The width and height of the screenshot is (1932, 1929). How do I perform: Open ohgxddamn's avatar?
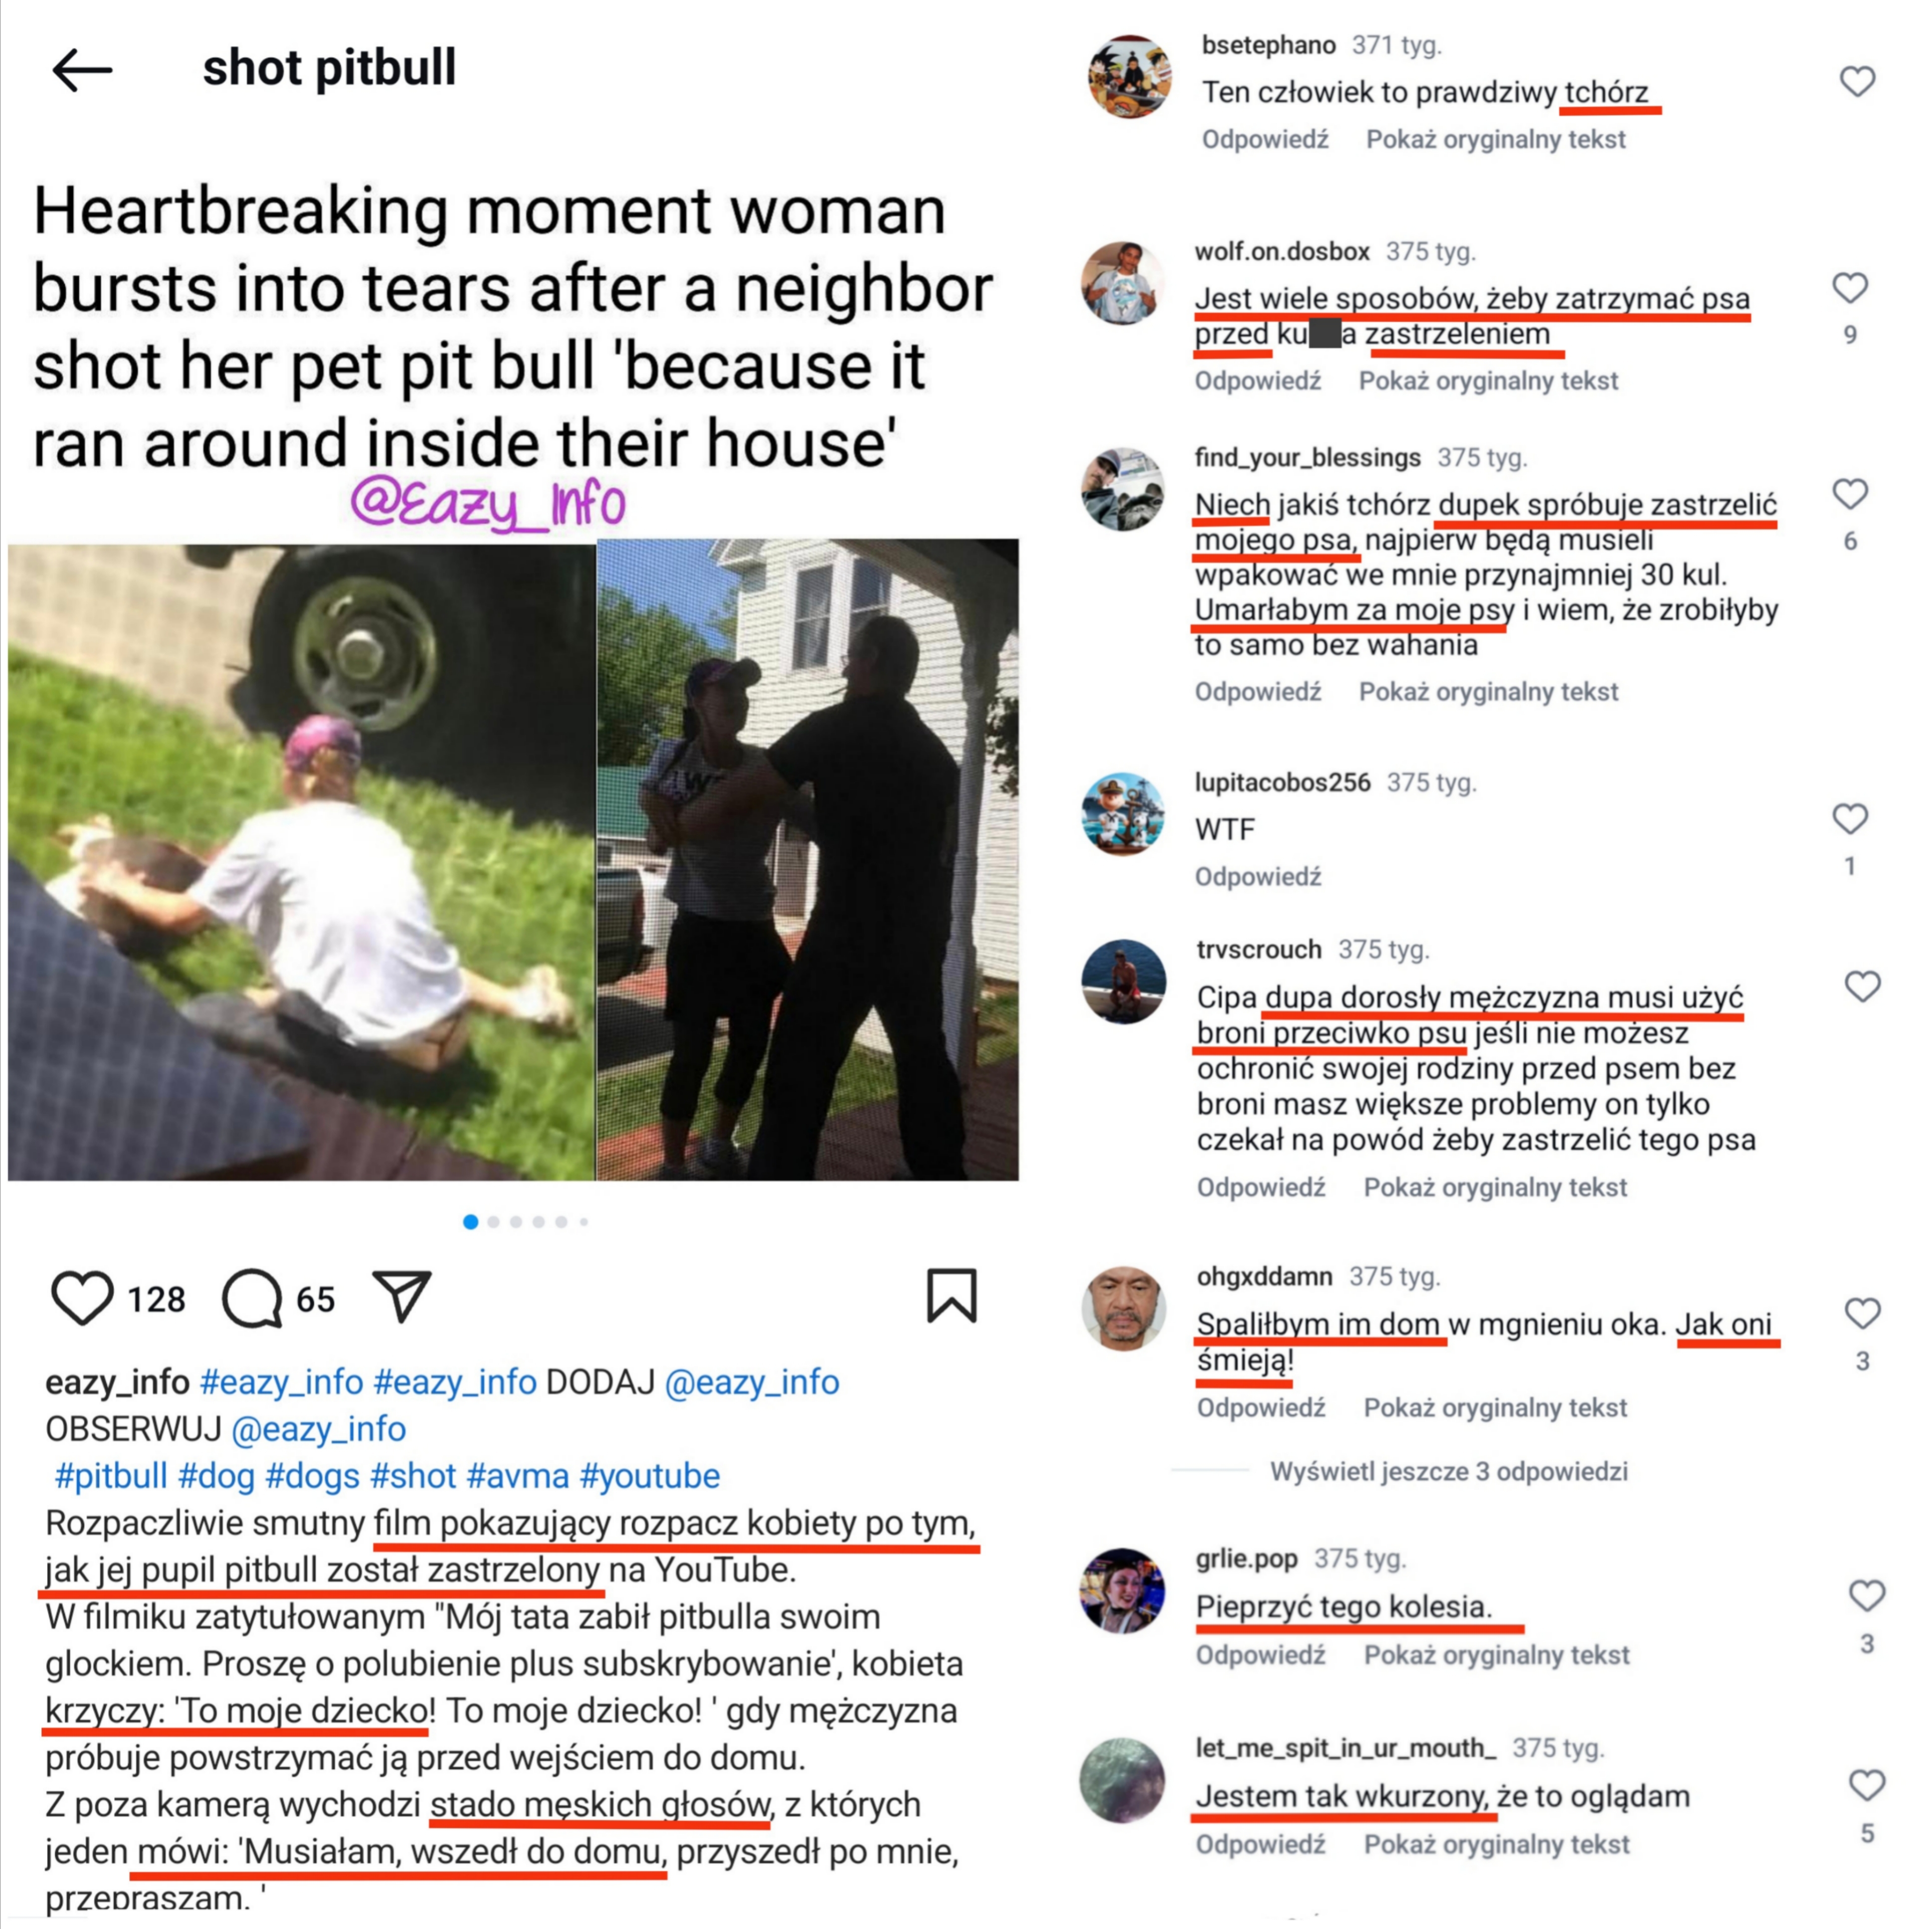click(x=1123, y=1308)
